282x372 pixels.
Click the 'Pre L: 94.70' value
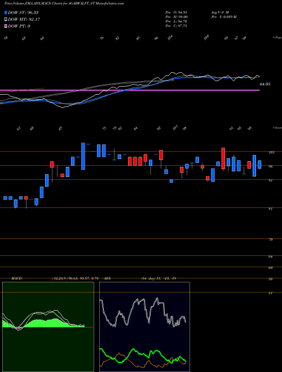177,21
